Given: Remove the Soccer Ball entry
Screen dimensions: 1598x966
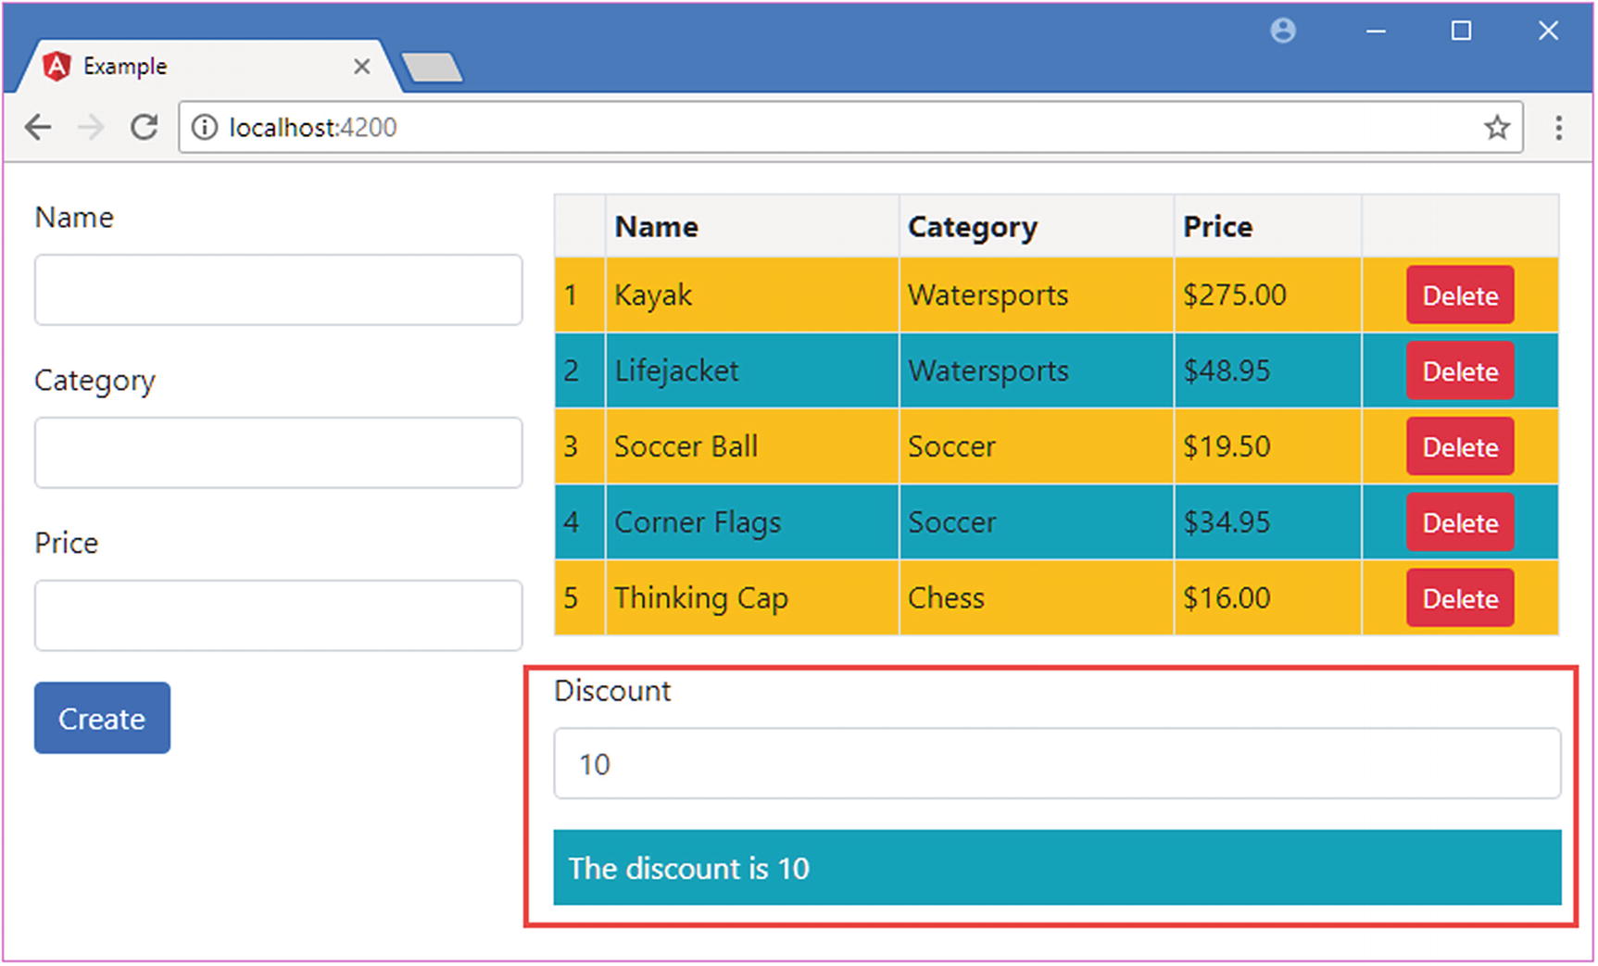Looking at the screenshot, I should [x=1460, y=447].
